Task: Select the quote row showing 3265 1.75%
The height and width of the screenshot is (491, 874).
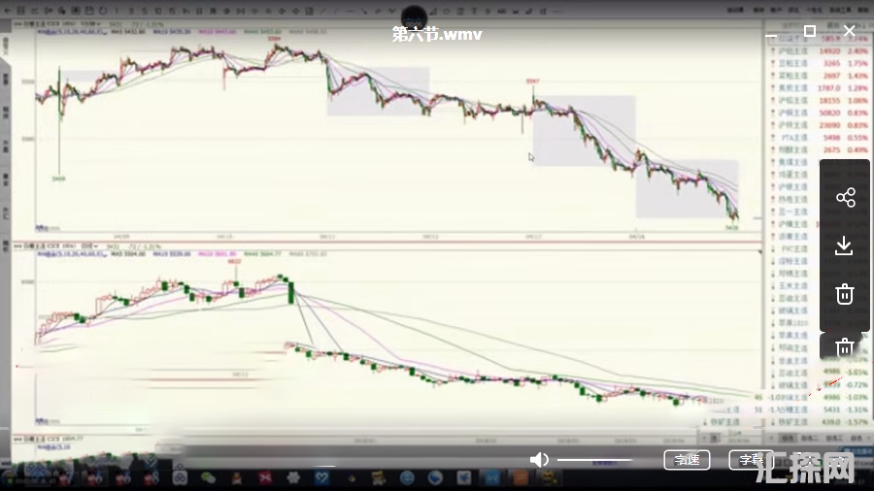Action: coord(820,63)
